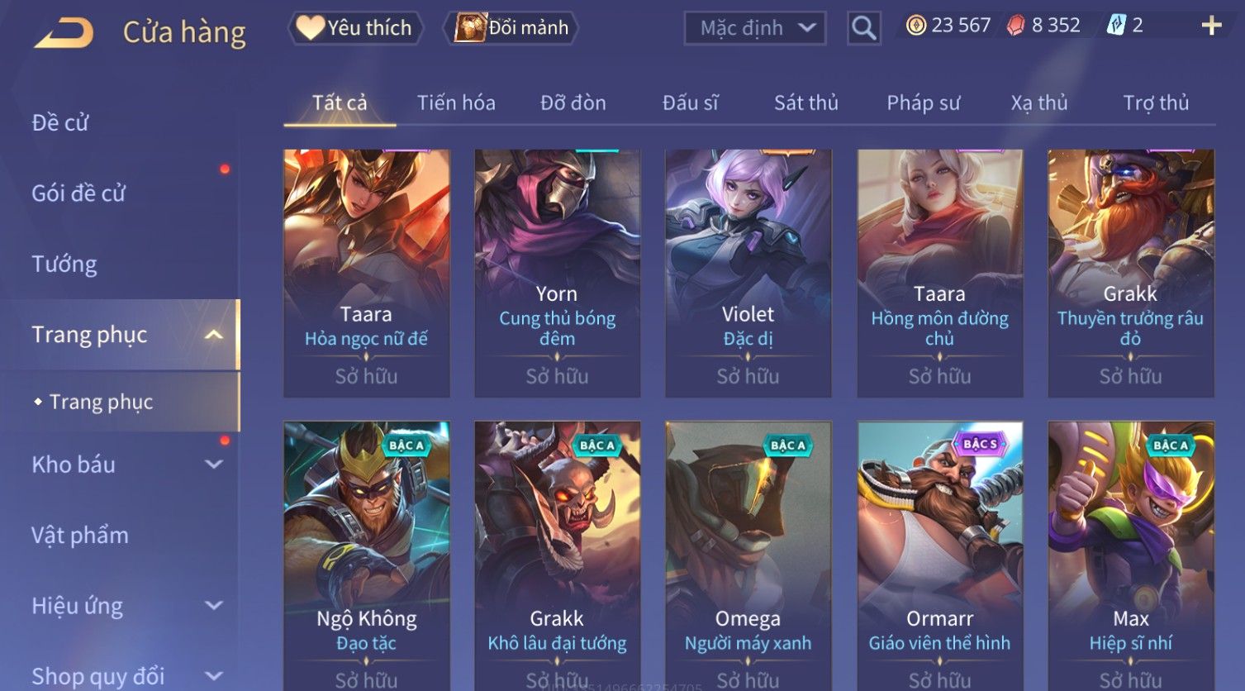Click the back arrow icon

(64, 32)
